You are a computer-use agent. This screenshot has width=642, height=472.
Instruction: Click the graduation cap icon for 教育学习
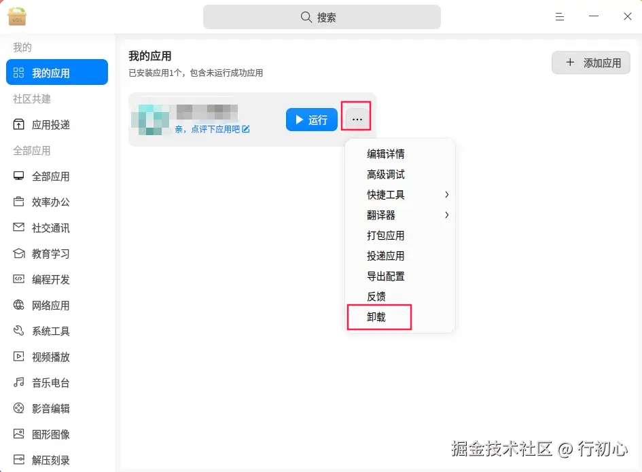tap(19, 253)
